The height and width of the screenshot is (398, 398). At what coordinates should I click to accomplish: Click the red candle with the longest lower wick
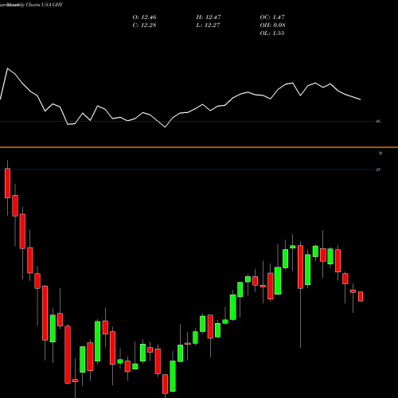click(x=300, y=267)
